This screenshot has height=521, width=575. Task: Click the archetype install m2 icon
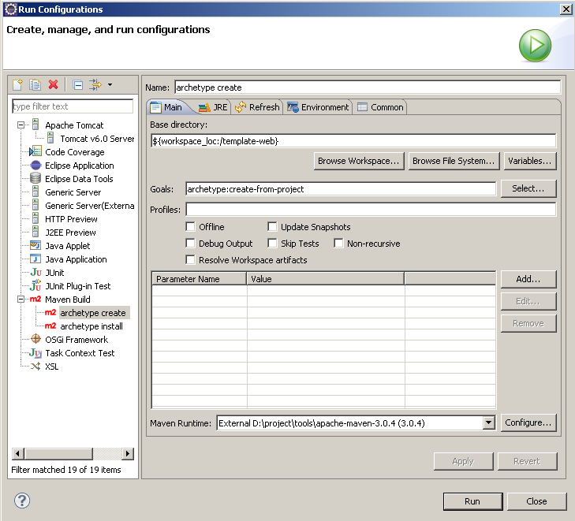point(50,326)
